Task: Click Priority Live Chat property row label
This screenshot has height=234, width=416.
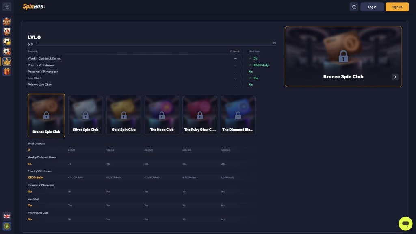Action: tap(39, 84)
